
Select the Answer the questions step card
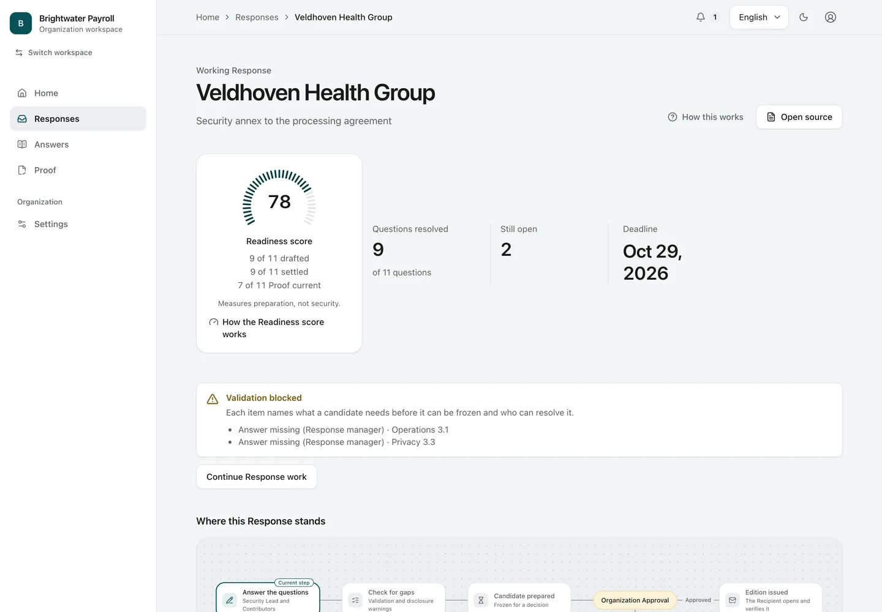[268, 598]
